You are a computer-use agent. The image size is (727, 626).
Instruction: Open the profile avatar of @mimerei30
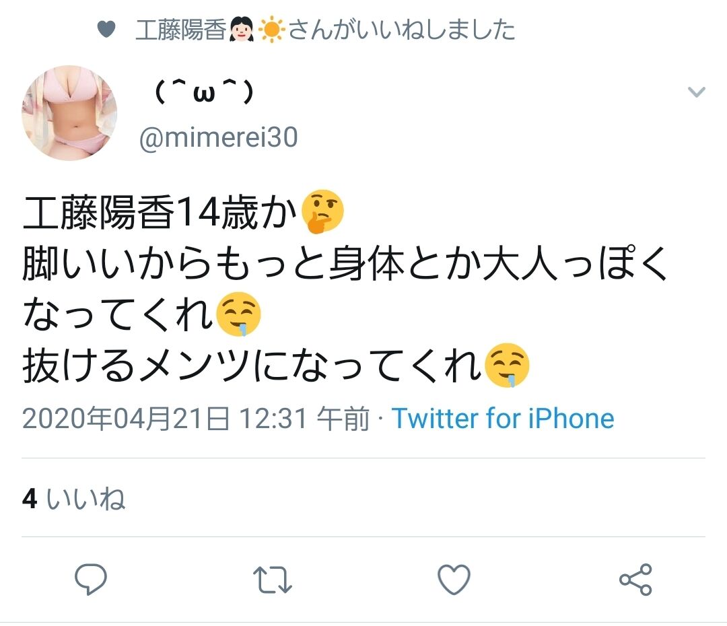click(69, 112)
